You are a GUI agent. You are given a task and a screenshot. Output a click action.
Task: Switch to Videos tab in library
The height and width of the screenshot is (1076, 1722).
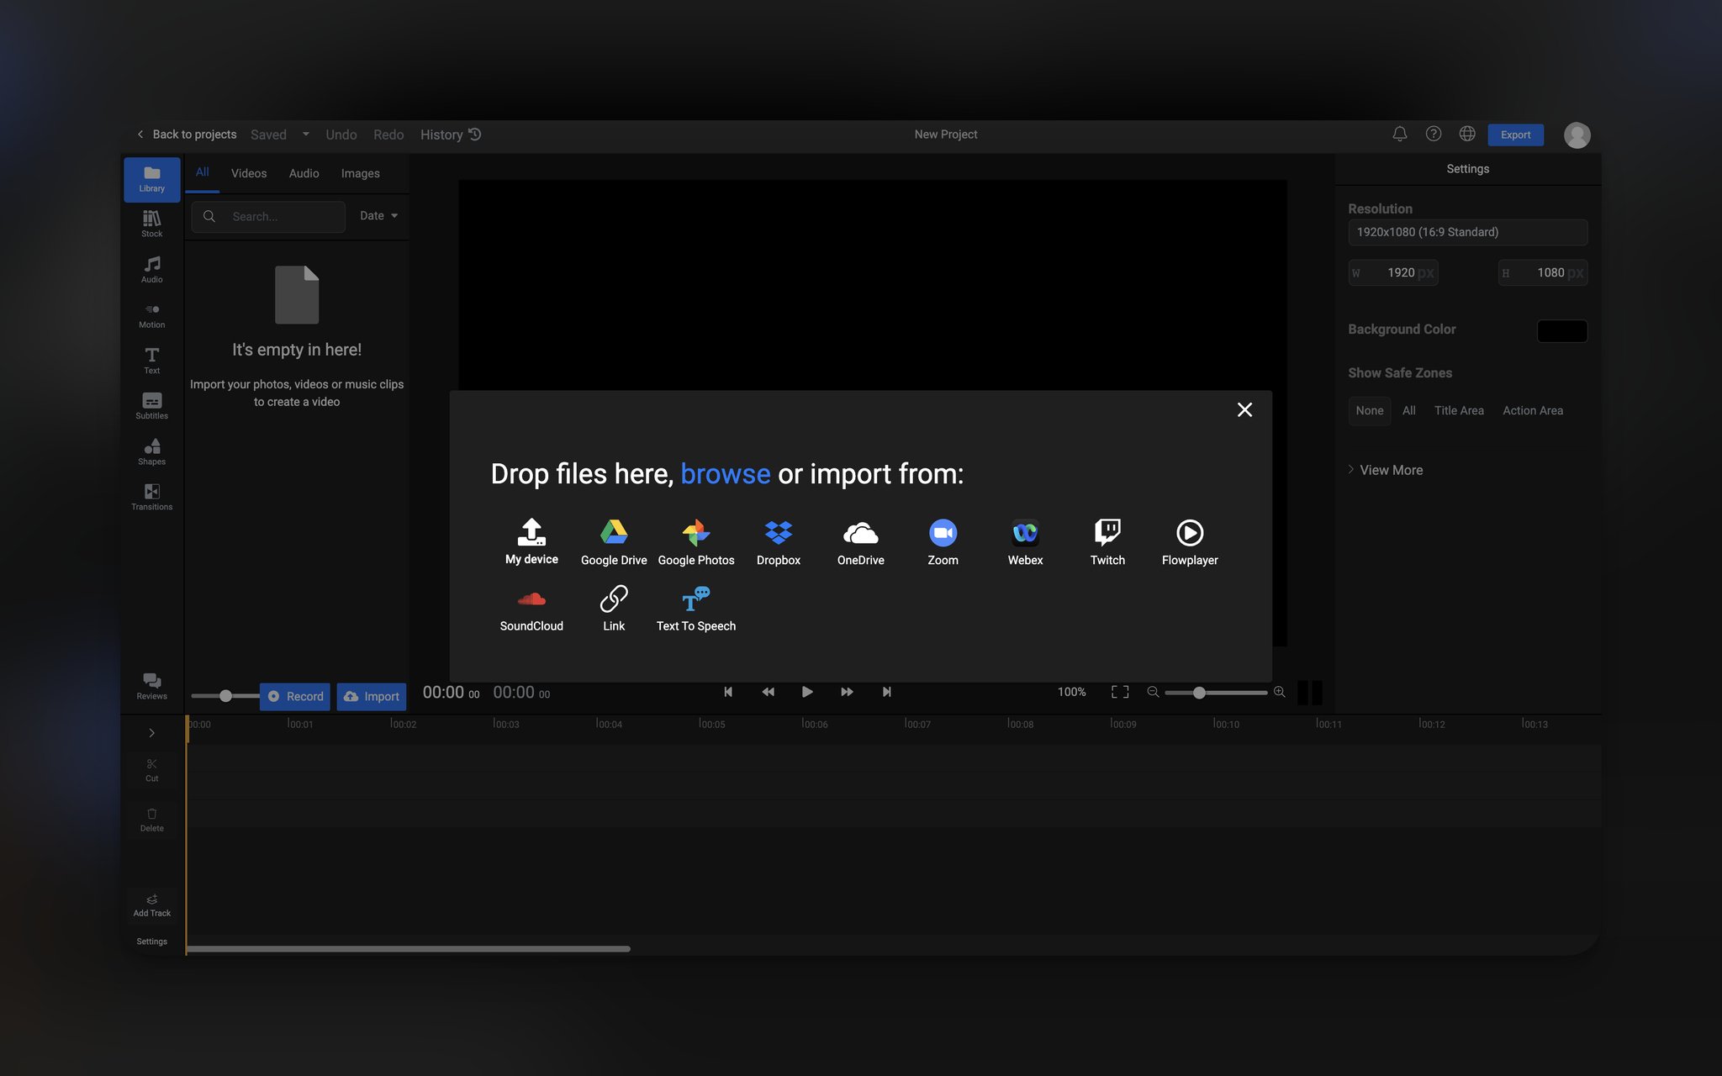(248, 173)
